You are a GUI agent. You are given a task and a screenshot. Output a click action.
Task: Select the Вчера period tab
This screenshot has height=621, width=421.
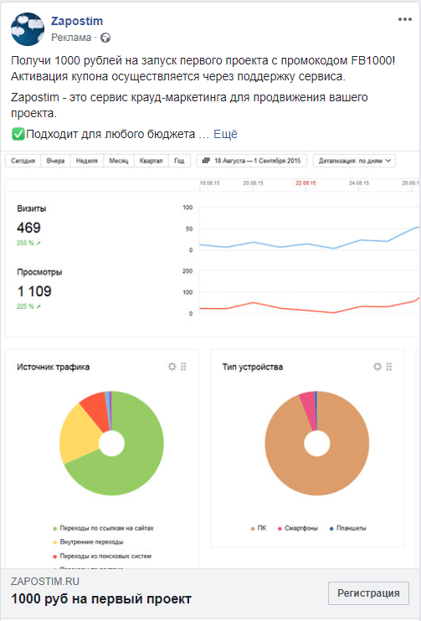click(x=55, y=161)
